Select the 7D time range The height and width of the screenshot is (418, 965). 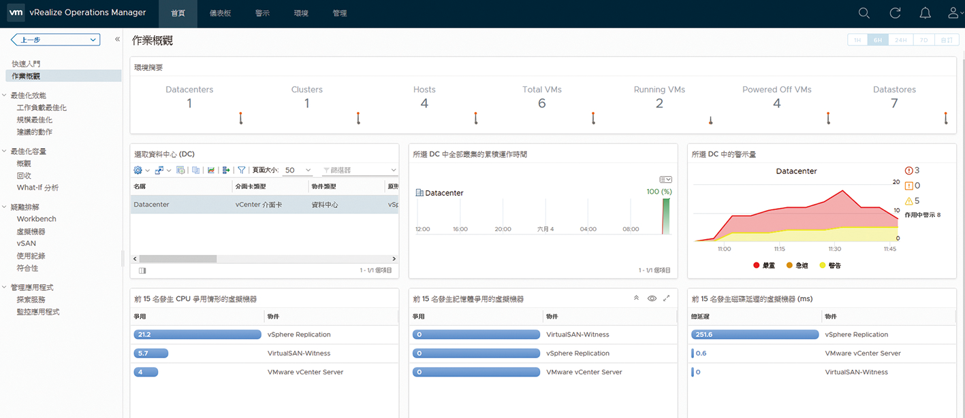click(x=924, y=40)
